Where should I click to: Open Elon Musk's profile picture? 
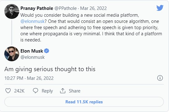[x=12, y=54]
